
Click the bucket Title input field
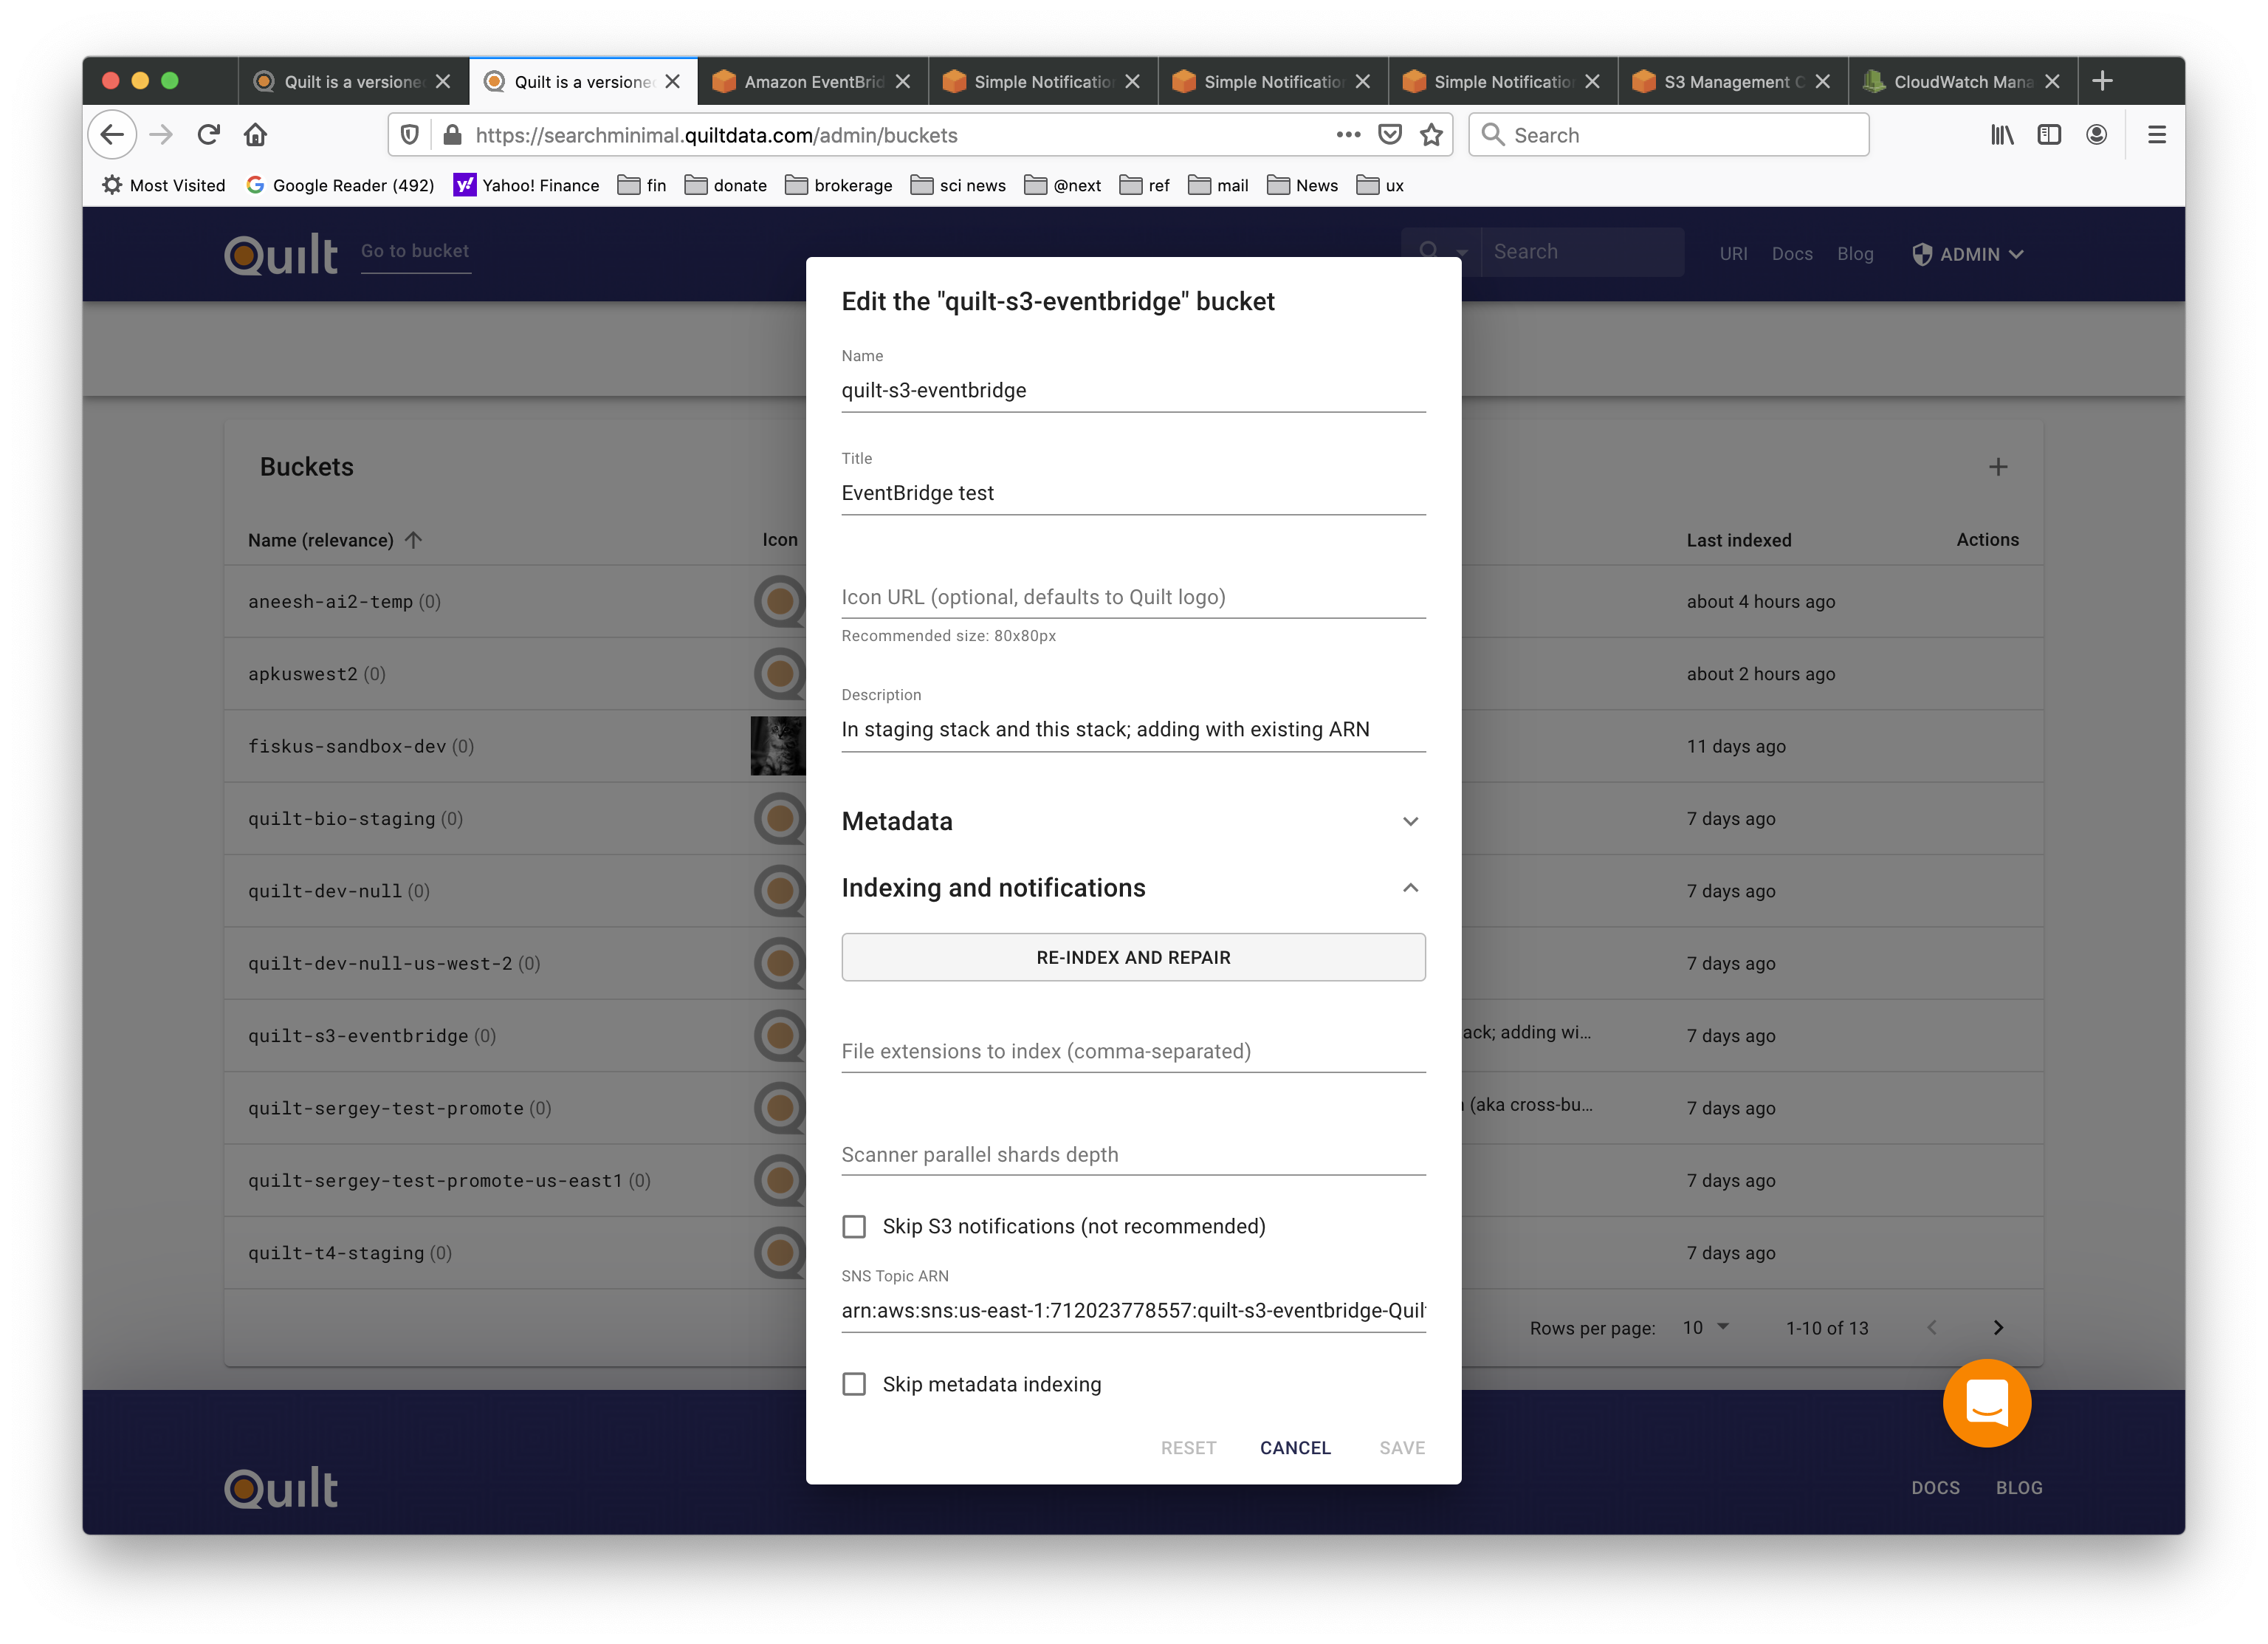tap(1134, 493)
